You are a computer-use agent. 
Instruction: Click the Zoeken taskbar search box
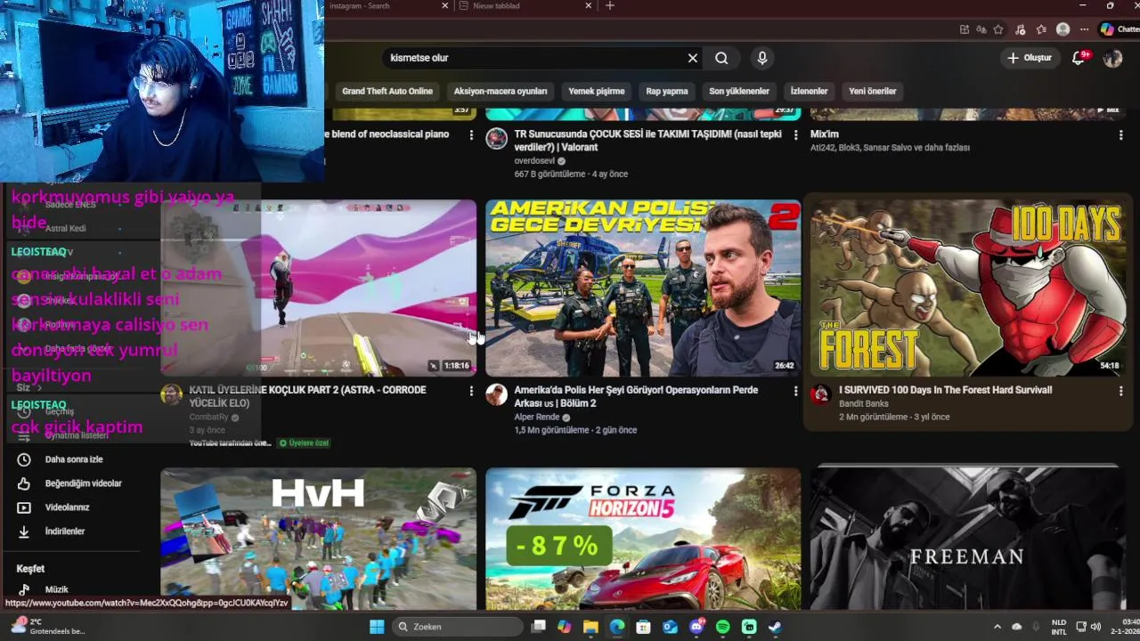pyautogui.click(x=457, y=627)
